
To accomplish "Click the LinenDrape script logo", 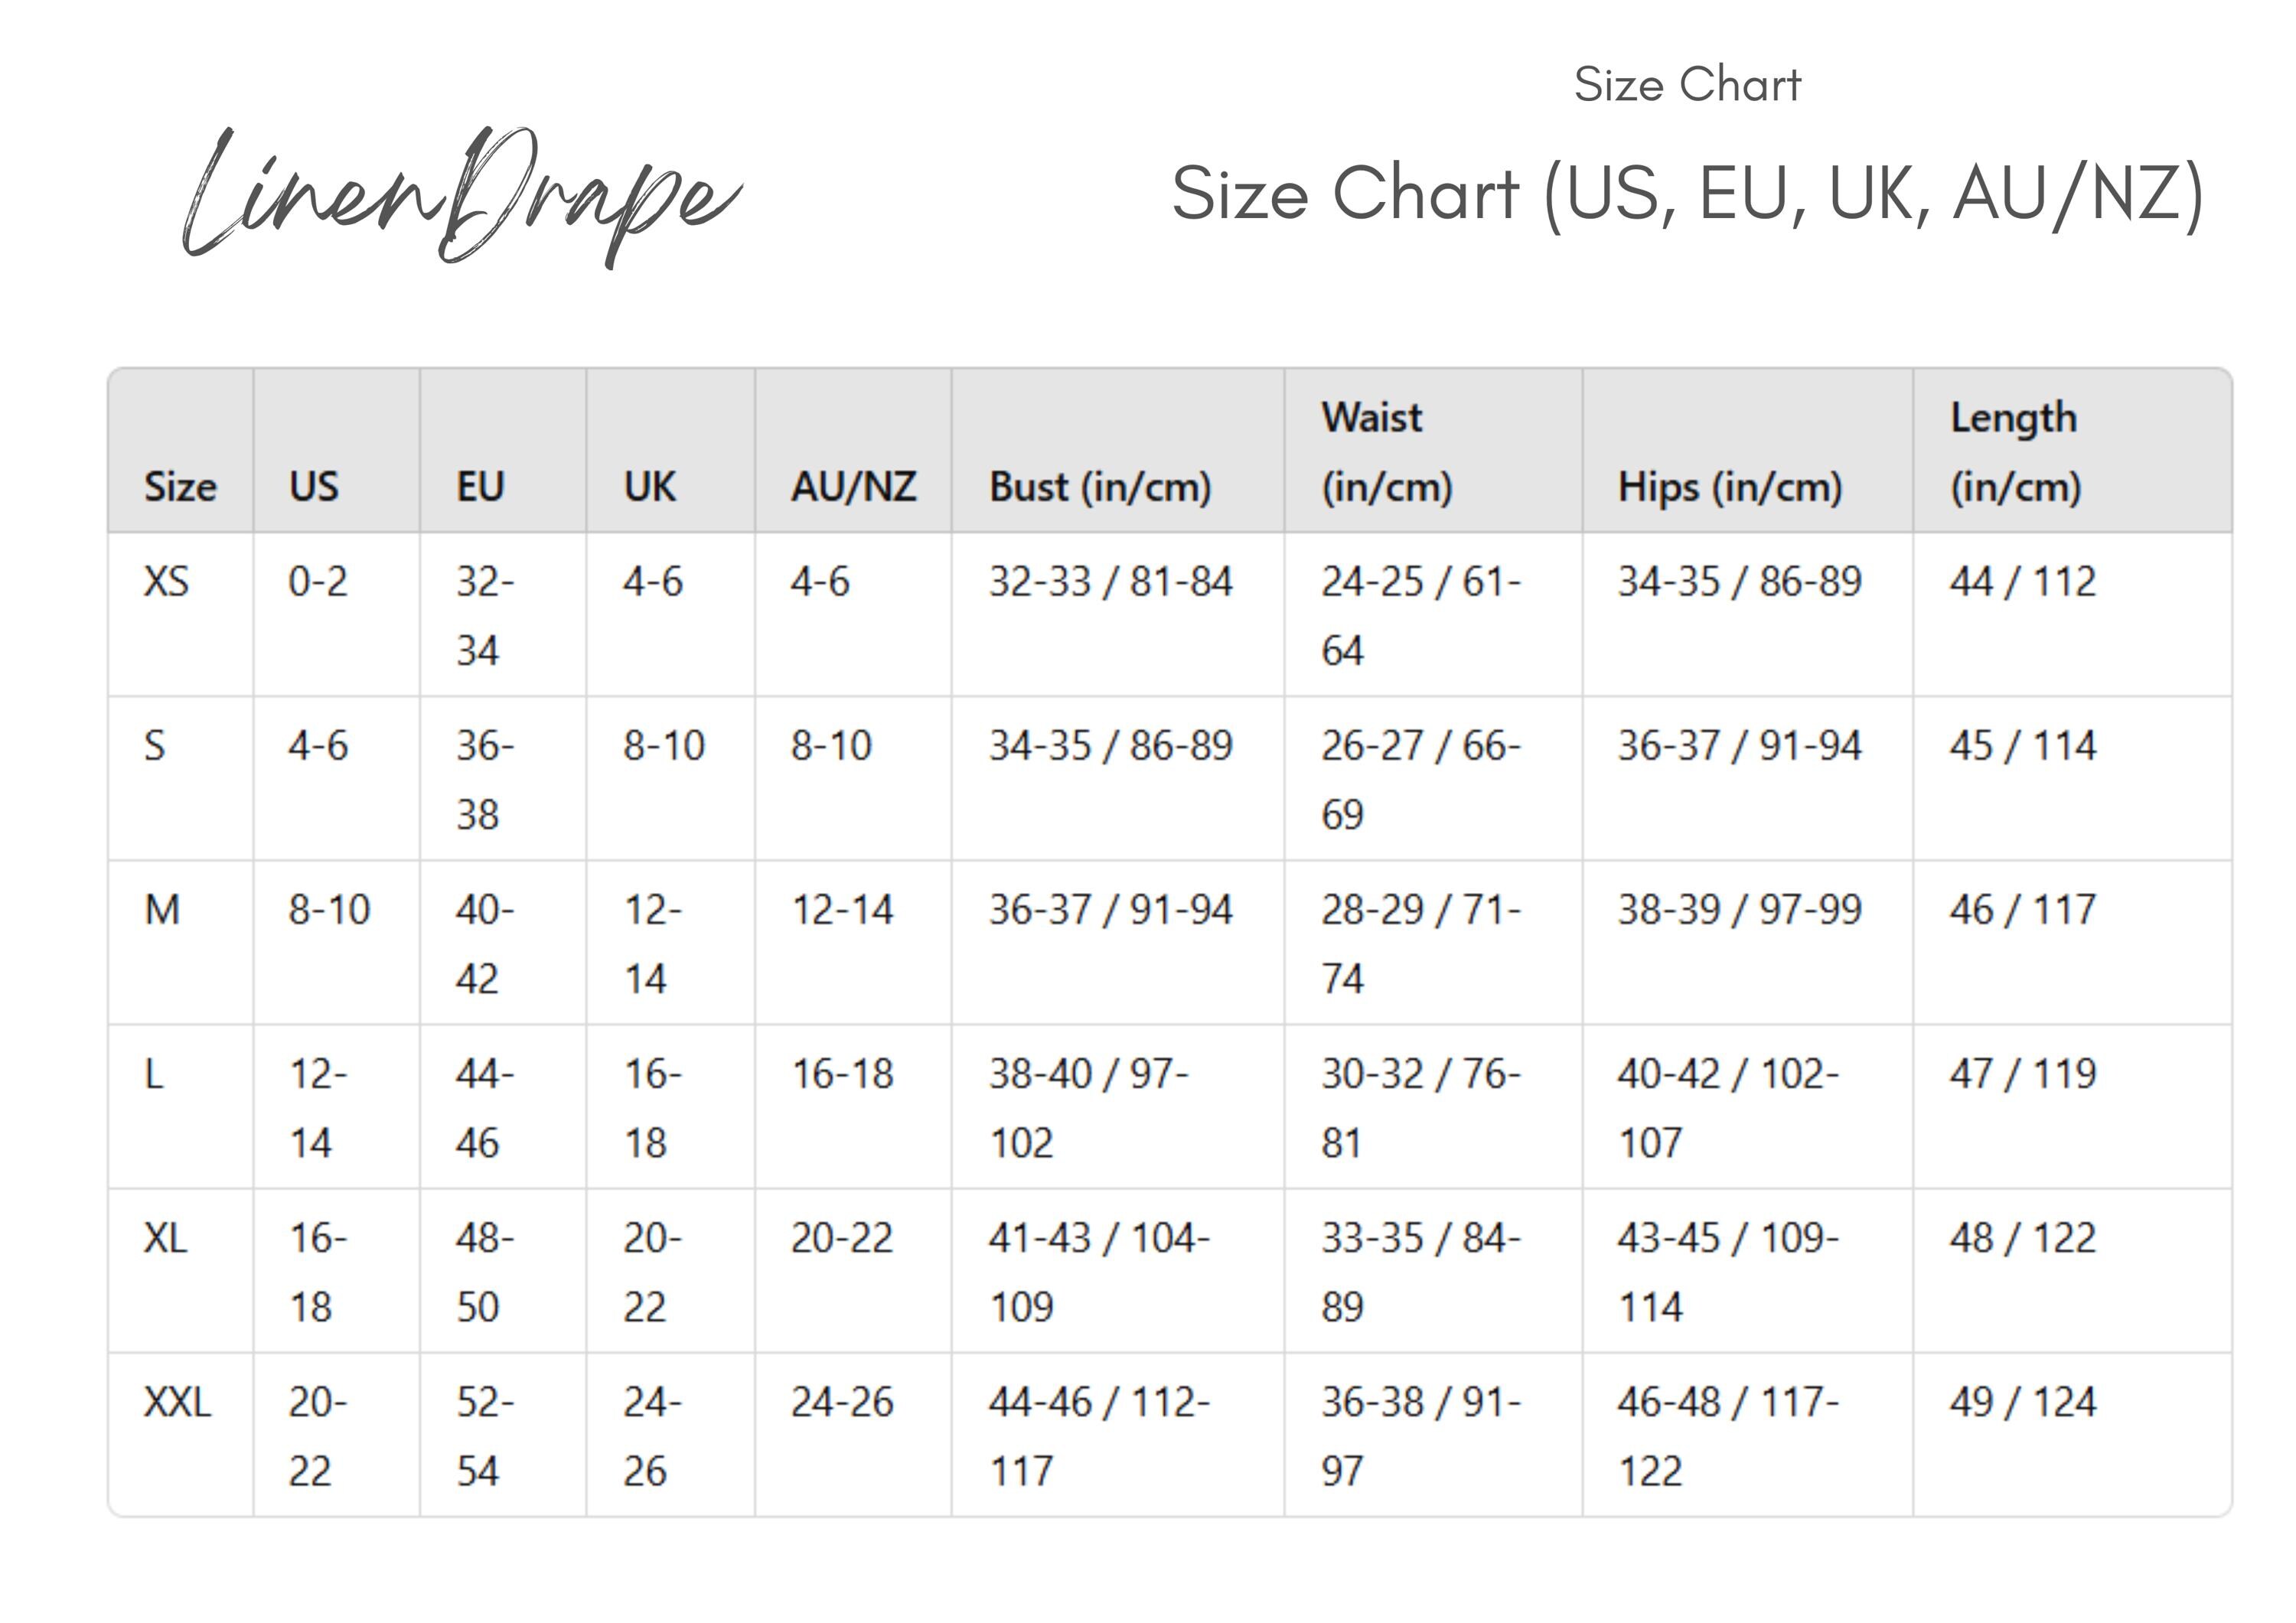I will pos(462,197).
